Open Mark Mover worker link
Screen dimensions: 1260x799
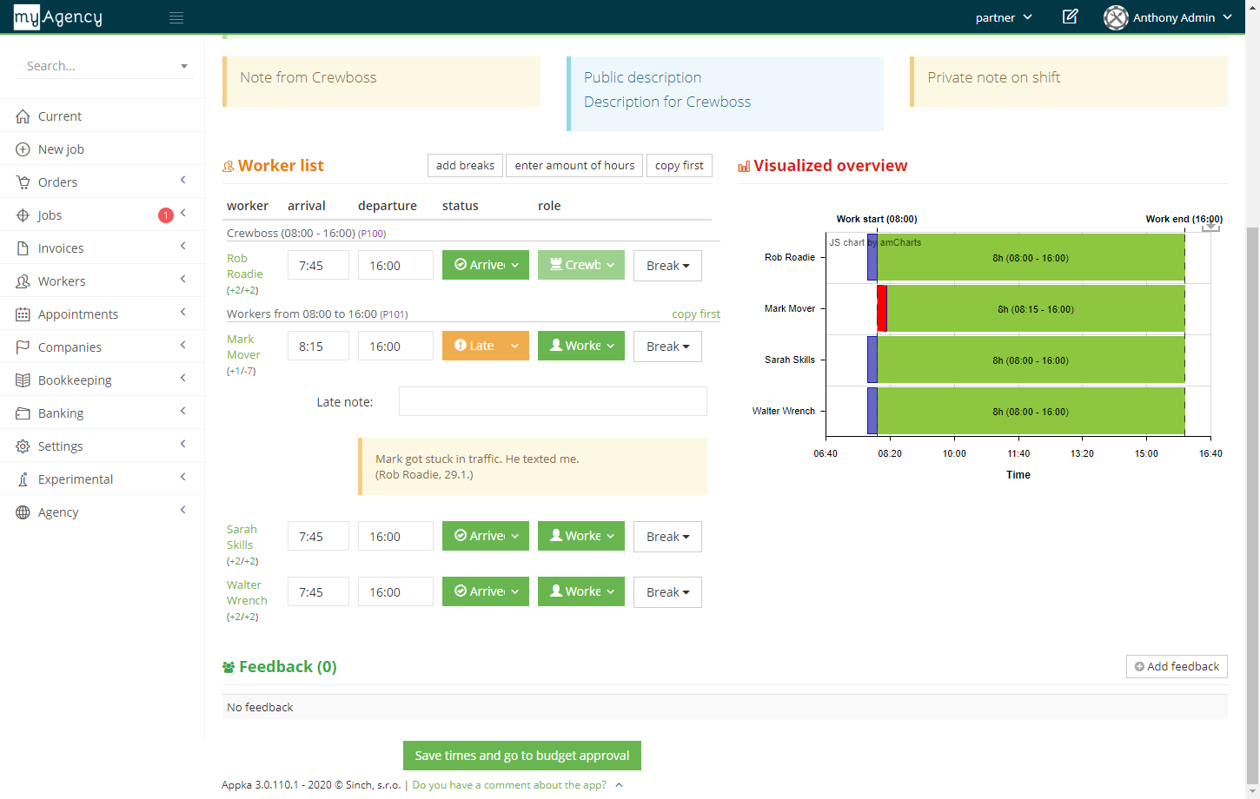pyautogui.click(x=243, y=347)
